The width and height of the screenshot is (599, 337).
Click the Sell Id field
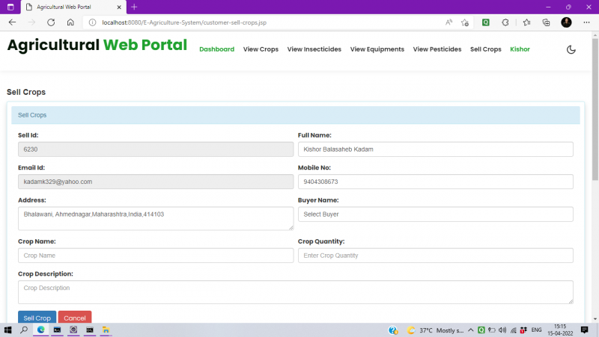156,149
